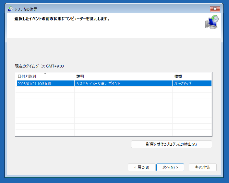Viewport: 229px width, 183px height.
Task: Sort by 日付と時刻 column header
Action: 45,76
